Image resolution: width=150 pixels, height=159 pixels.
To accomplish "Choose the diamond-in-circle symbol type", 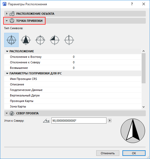I will pos(40,40).
